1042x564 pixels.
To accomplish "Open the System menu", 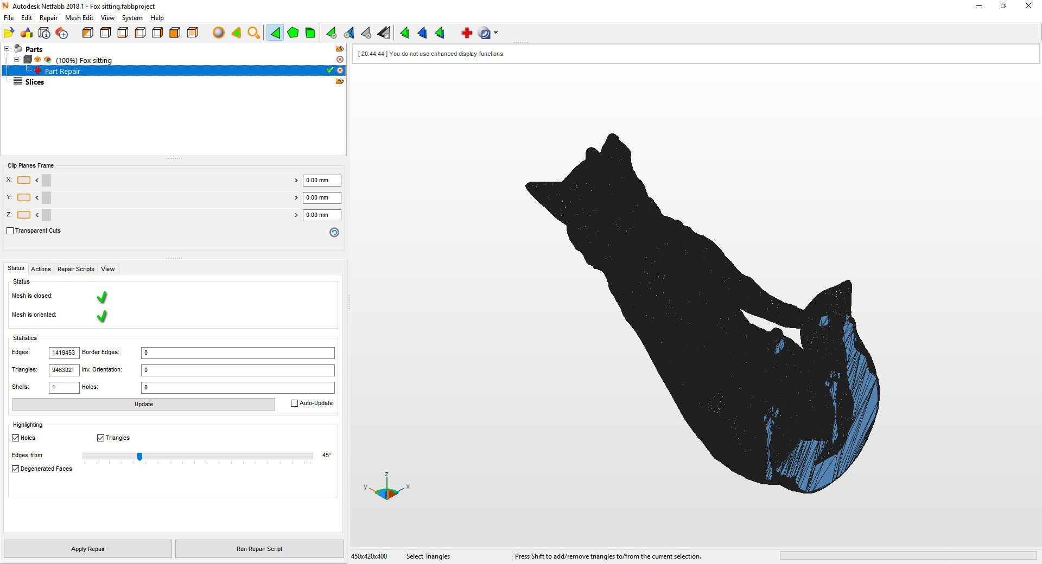I will coord(132,18).
